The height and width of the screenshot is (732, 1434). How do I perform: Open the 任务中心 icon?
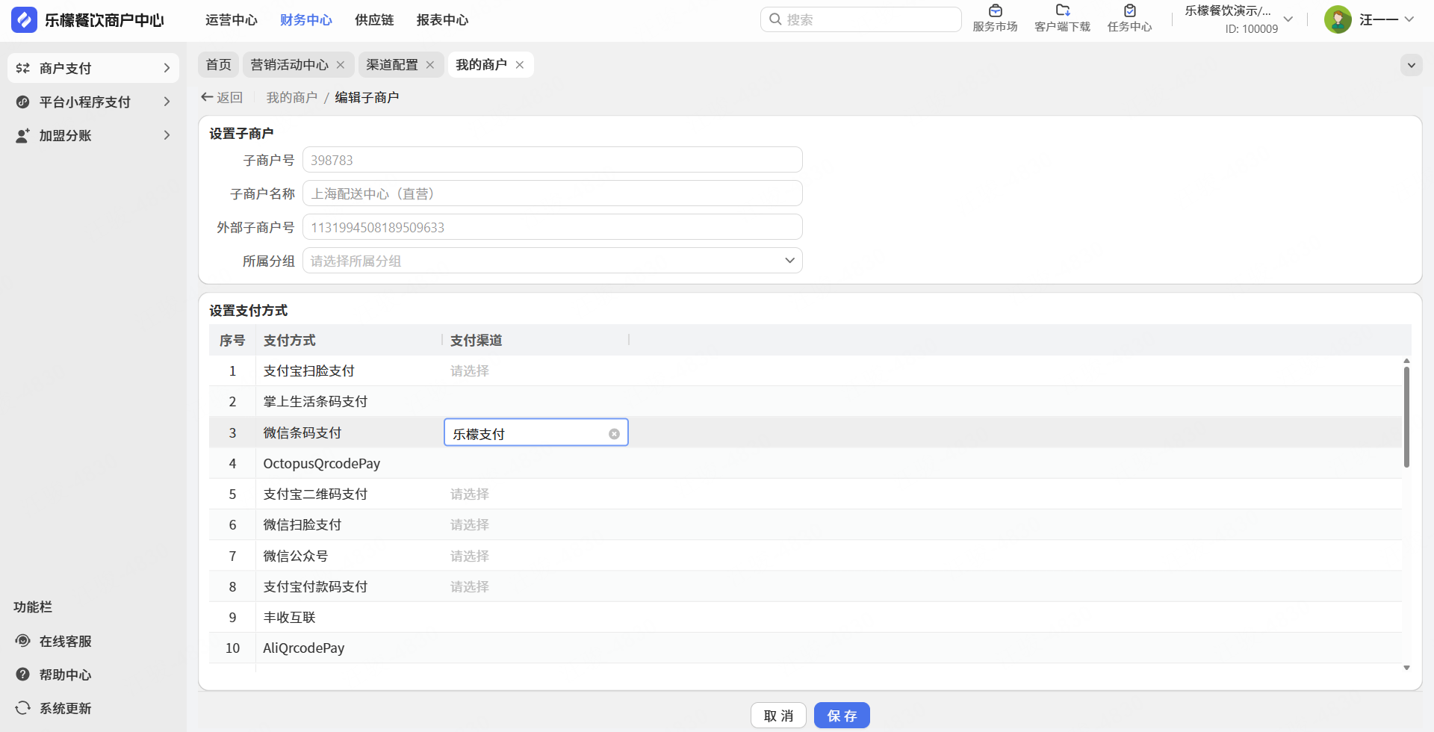[x=1129, y=10]
